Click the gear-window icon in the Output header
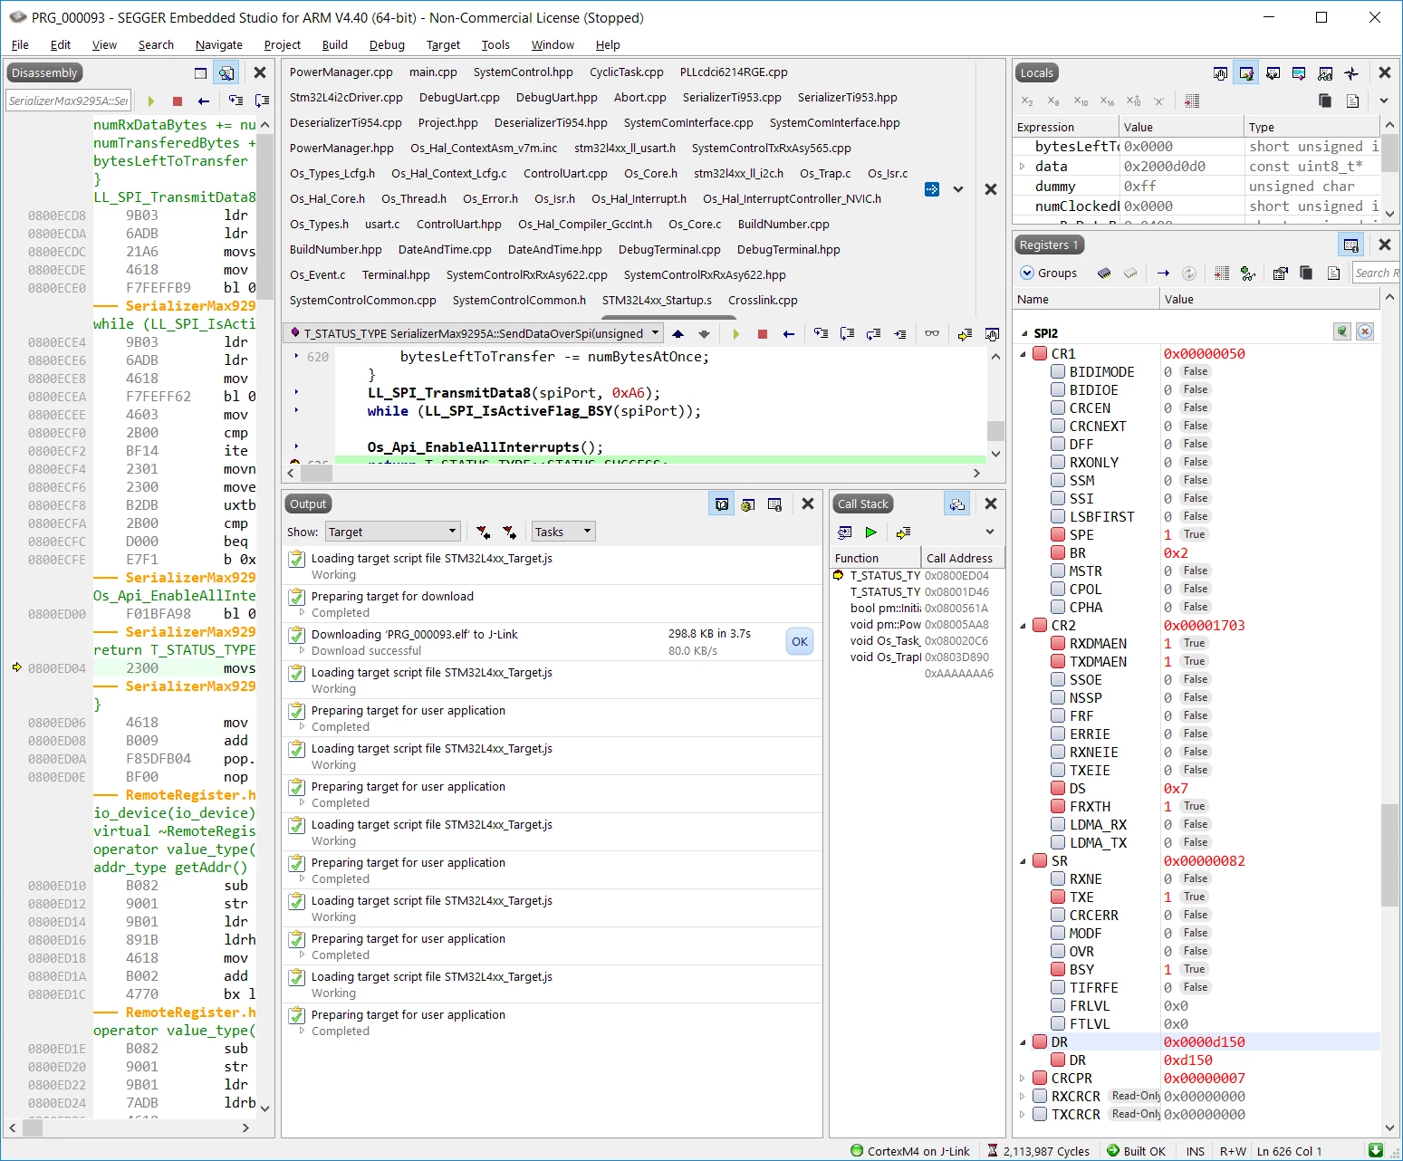The height and width of the screenshot is (1161, 1403). tap(748, 504)
